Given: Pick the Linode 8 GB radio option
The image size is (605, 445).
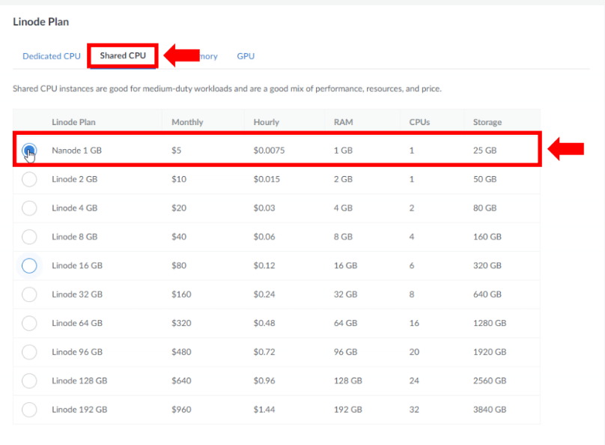Looking at the screenshot, I should click(x=29, y=237).
